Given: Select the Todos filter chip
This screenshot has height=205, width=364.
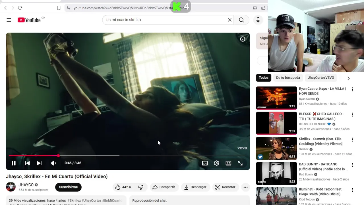Looking at the screenshot, I should point(263,78).
